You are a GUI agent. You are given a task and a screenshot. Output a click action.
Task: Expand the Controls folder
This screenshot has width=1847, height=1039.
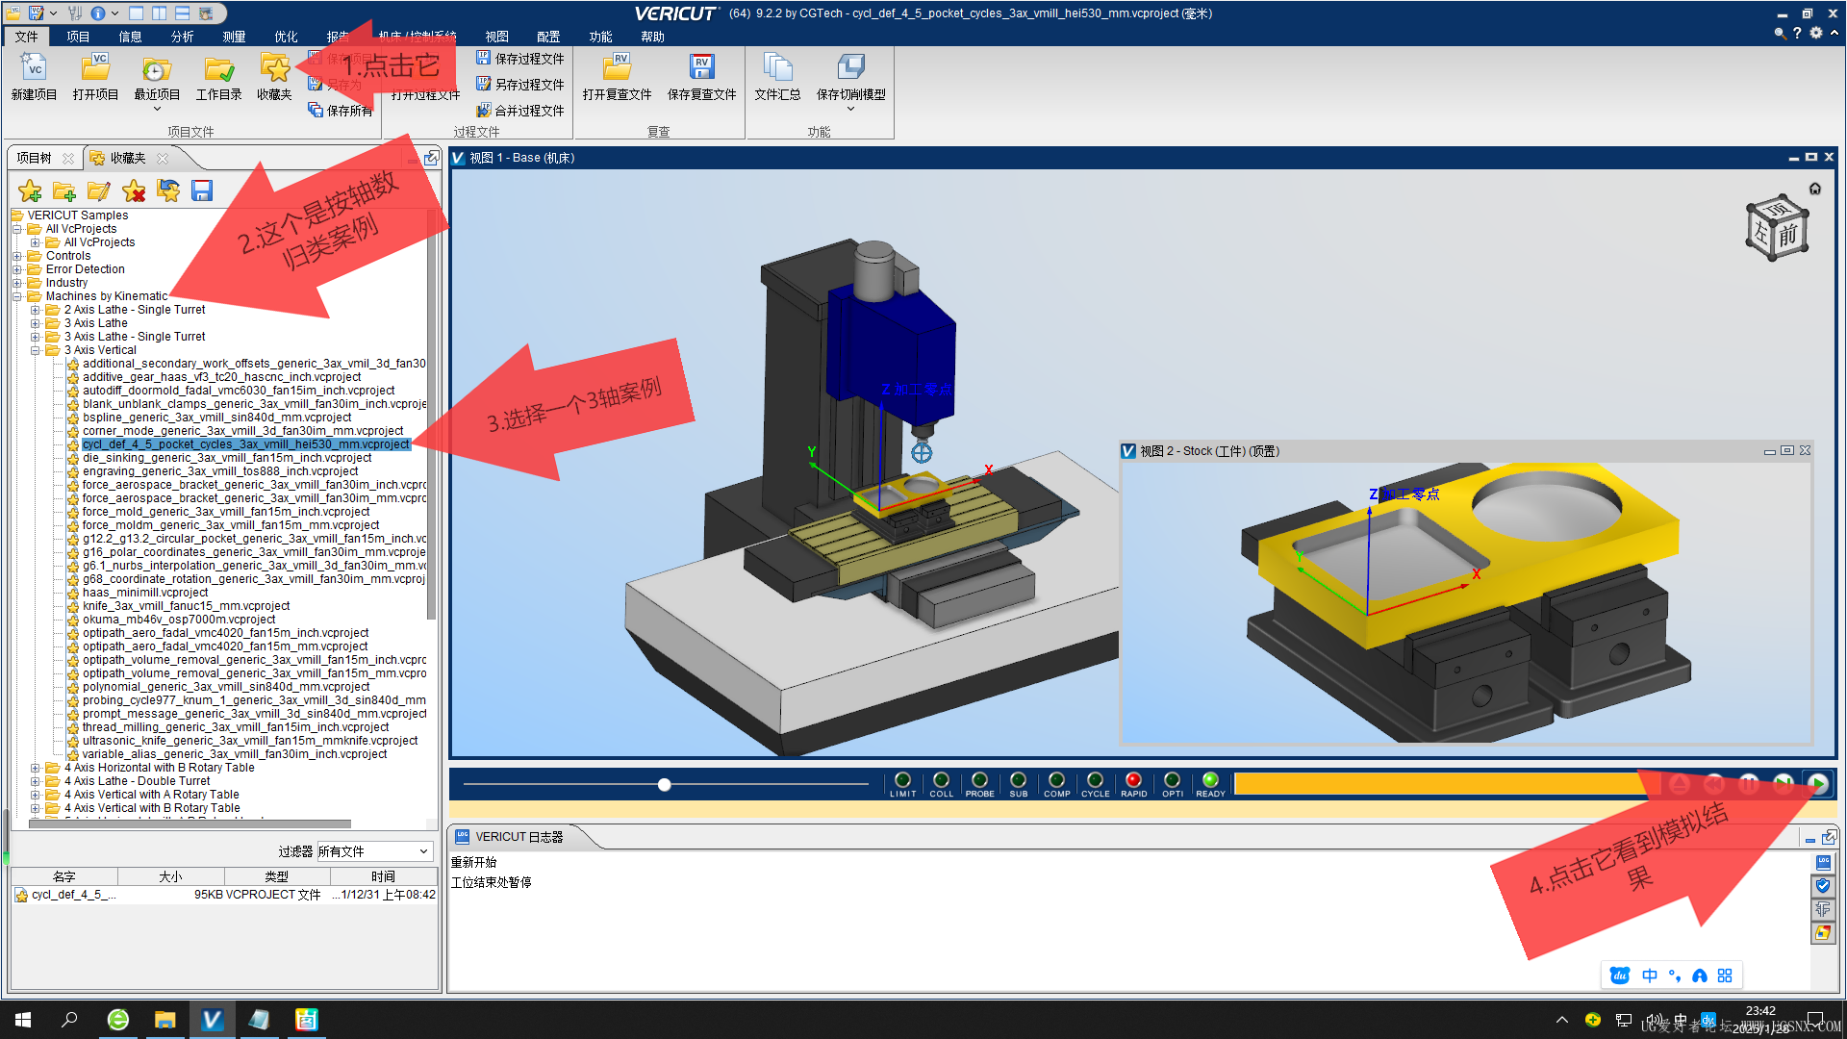point(17,256)
